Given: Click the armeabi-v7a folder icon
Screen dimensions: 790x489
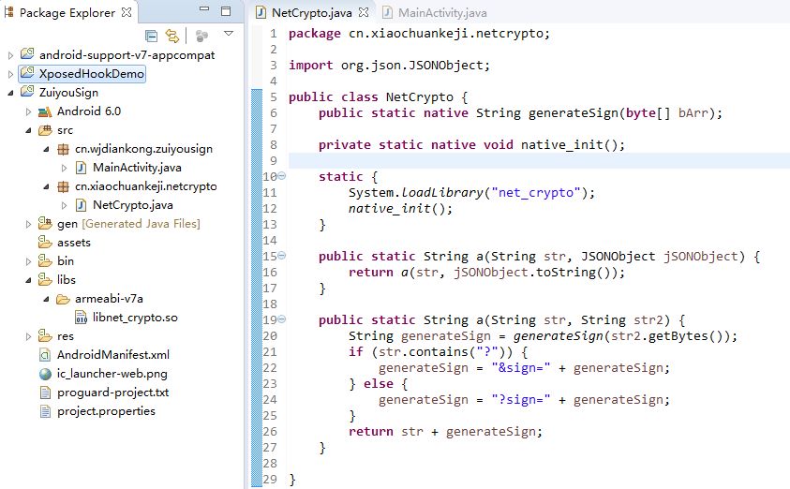Looking at the screenshot, I should [x=63, y=299].
